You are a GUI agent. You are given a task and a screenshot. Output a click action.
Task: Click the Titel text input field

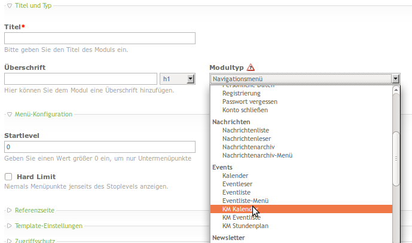tap(100, 38)
